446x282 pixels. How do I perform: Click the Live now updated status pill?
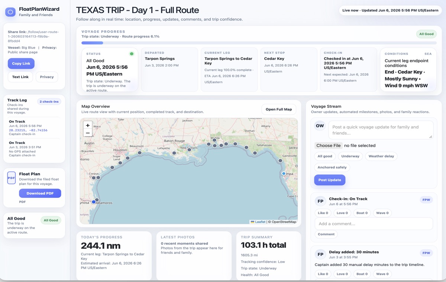(390, 10)
